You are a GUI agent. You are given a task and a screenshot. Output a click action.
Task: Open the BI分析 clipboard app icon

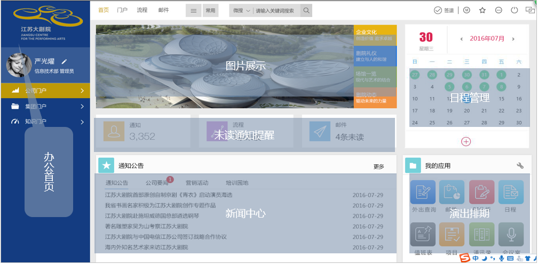(482, 192)
